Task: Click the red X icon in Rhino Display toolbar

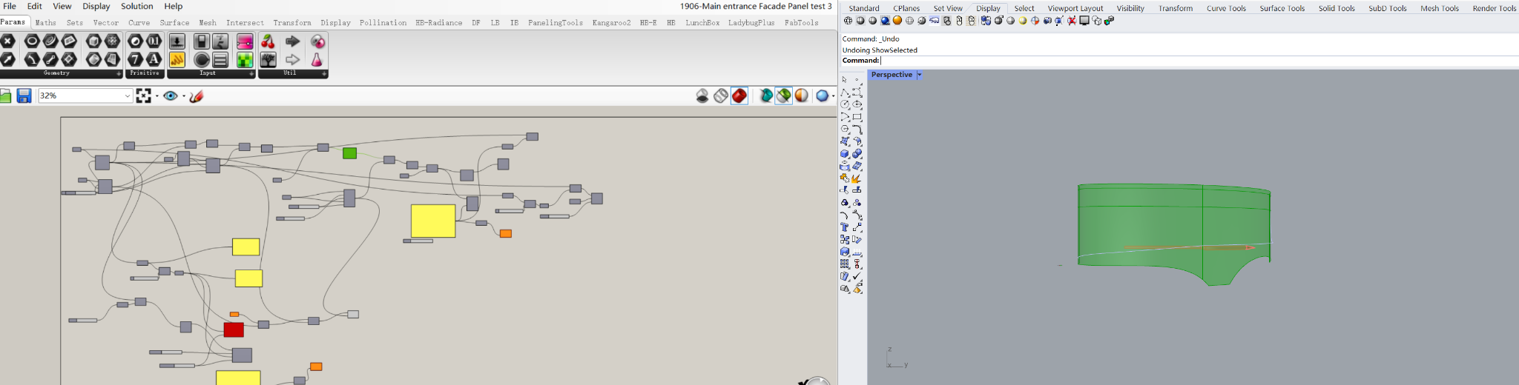Action: 1072,21
